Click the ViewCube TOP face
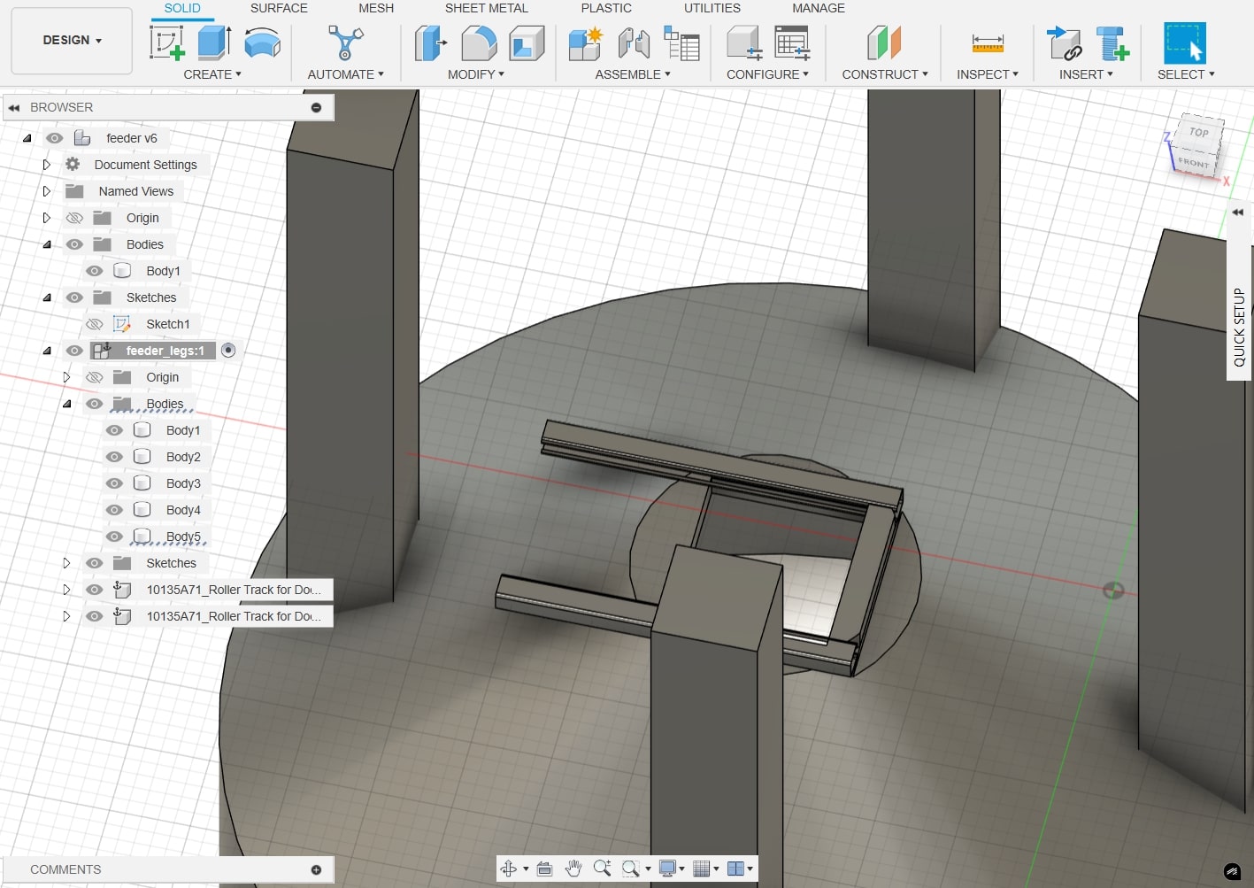The image size is (1254, 888). tap(1199, 133)
